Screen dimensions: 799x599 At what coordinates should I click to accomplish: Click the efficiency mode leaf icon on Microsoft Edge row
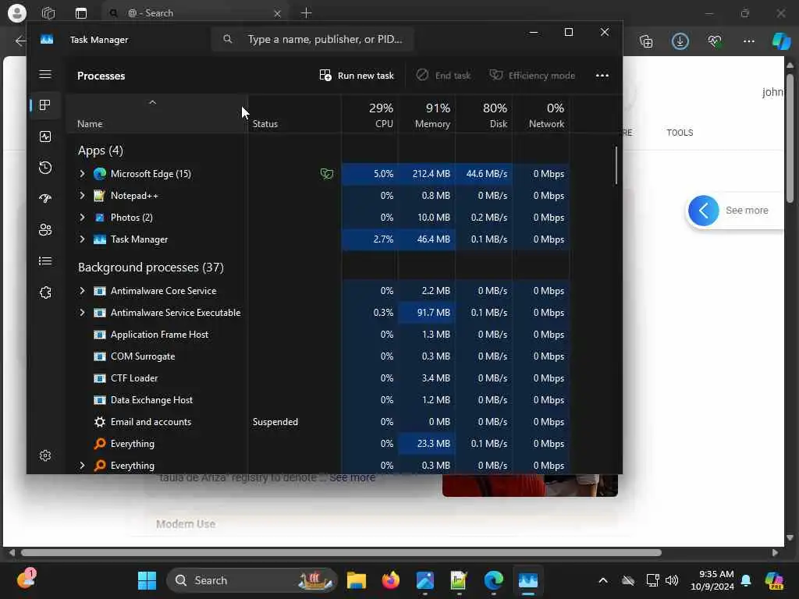point(327,174)
